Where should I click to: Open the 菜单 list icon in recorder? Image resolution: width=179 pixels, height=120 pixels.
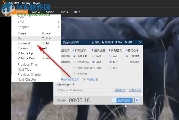(116, 42)
